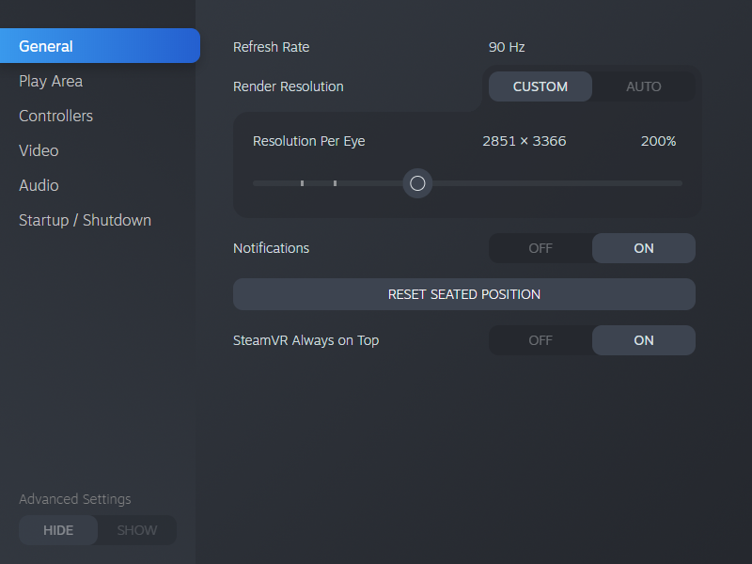
Task: Click the Resolution Per Eye slider handle
Action: (418, 183)
